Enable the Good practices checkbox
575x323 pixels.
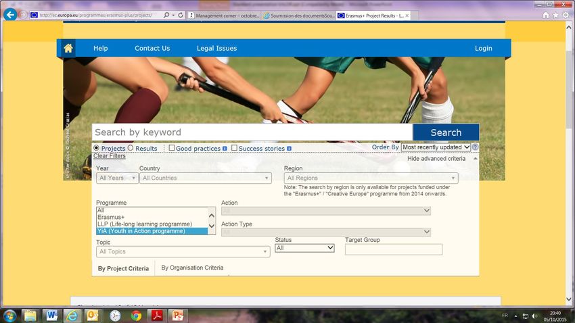[172, 148]
